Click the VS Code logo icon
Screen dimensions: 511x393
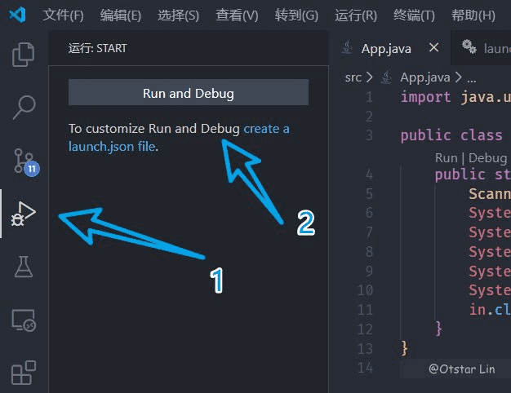(18, 15)
